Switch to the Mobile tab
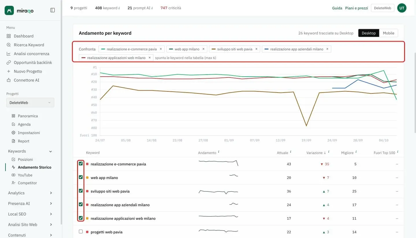Image resolution: width=416 pixels, height=238 pixels. pyautogui.click(x=389, y=33)
